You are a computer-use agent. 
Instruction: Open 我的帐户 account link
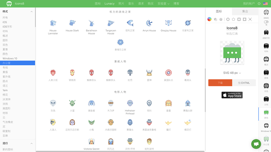pyautogui.click(x=249, y=4)
